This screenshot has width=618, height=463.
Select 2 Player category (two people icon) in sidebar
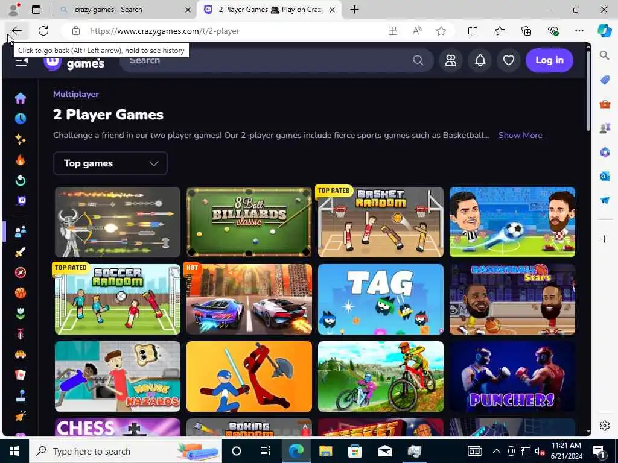click(x=21, y=231)
